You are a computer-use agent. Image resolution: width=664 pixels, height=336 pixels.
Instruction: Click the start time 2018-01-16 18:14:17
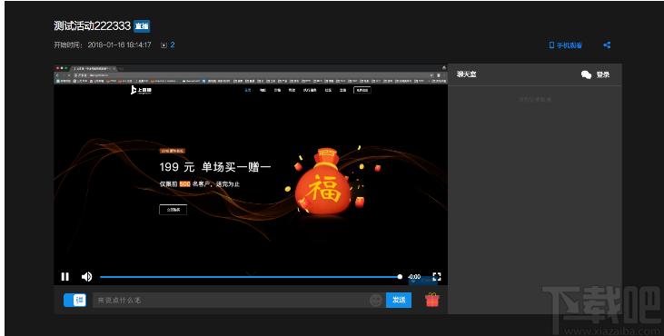[x=119, y=44]
